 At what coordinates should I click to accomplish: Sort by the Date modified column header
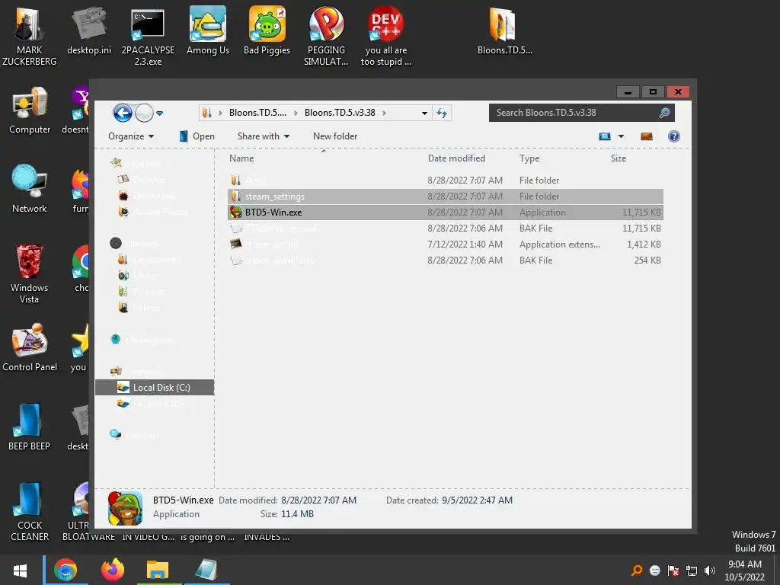coord(457,158)
